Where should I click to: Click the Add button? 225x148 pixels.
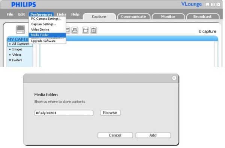tap(153, 135)
